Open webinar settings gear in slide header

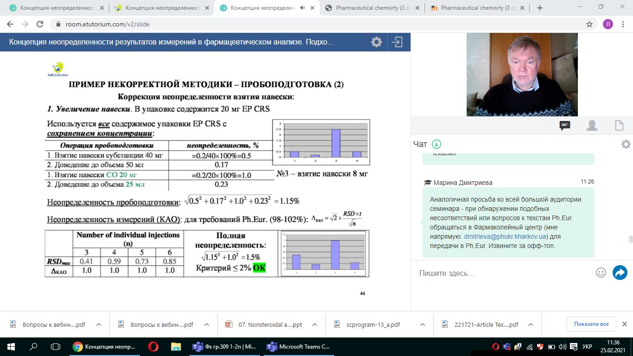(376, 42)
